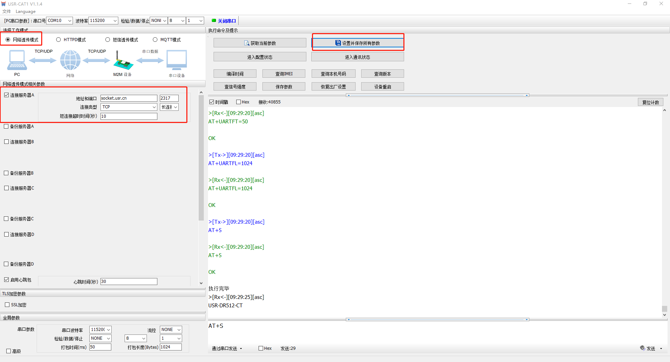Click the 复位计数 button
This screenshot has width=670, height=362.
pyautogui.click(x=650, y=102)
